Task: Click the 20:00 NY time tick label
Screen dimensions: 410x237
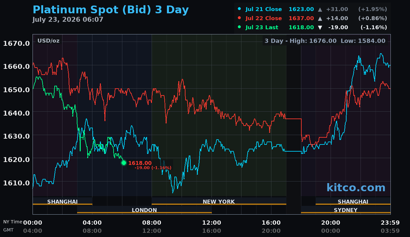Action: (331, 223)
